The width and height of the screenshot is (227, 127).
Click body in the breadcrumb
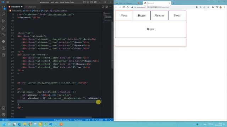[36, 11]
